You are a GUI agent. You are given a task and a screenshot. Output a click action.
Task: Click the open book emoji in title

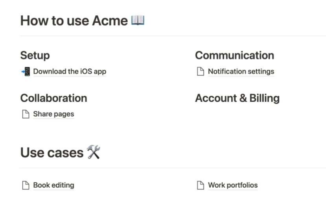[x=137, y=20]
